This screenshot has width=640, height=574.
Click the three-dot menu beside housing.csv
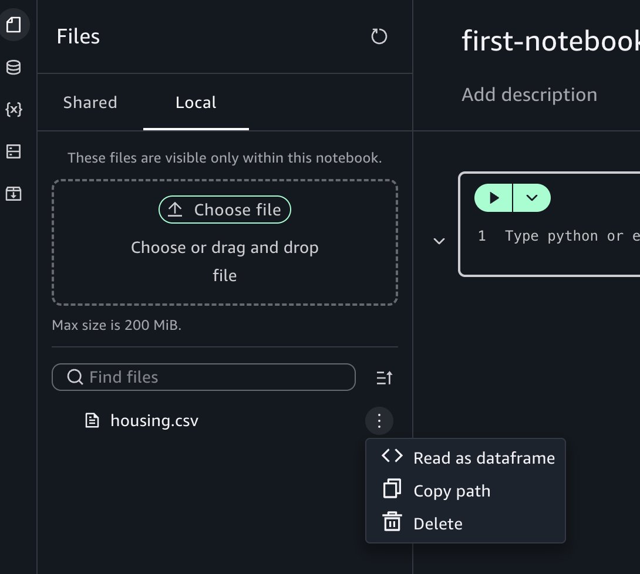[379, 421]
